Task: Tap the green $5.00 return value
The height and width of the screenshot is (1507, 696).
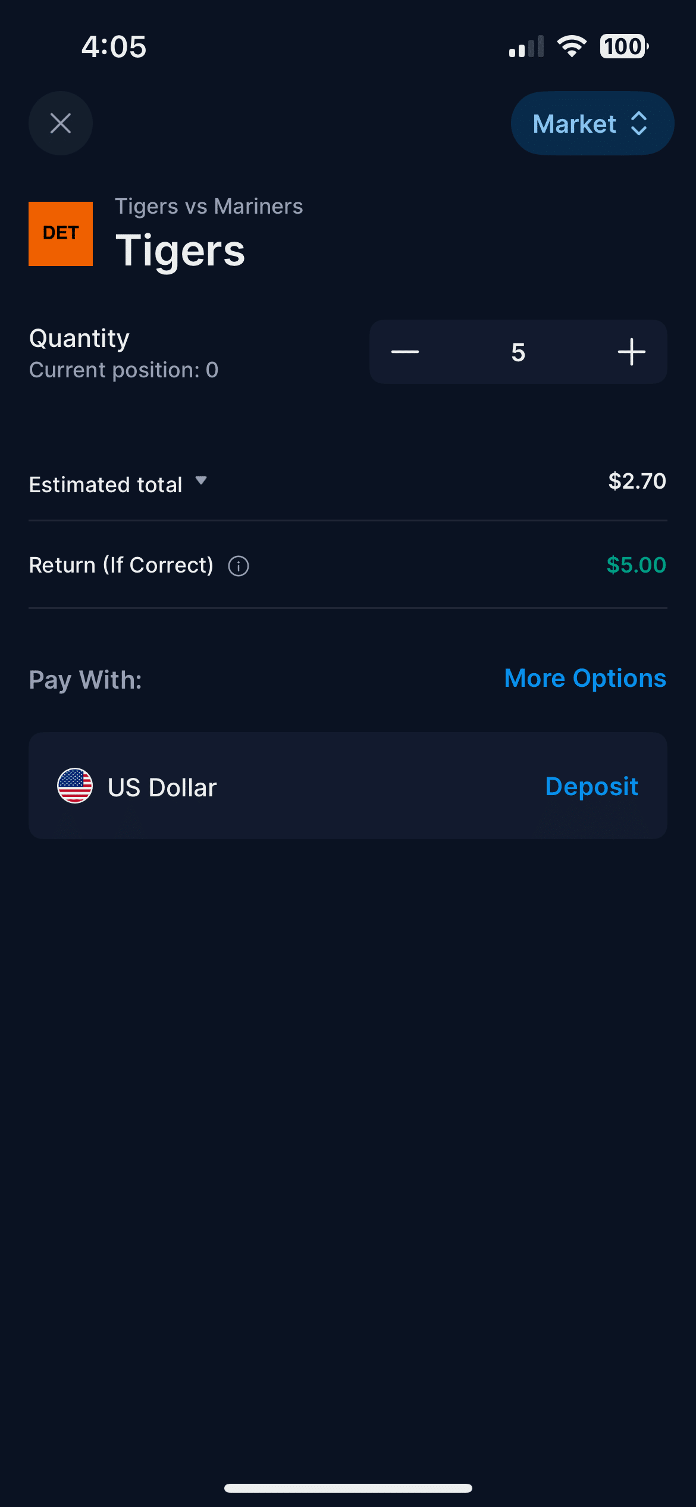Action: click(x=636, y=565)
